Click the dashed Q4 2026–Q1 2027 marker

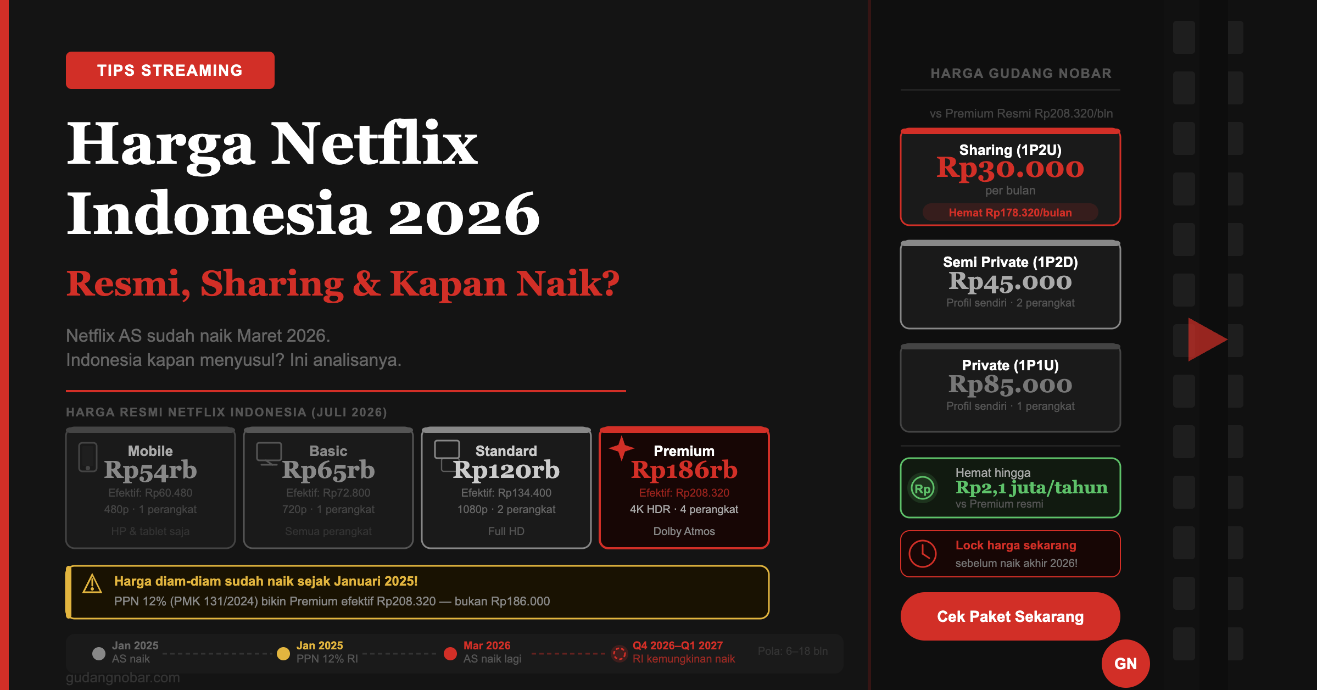click(x=620, y=653)
